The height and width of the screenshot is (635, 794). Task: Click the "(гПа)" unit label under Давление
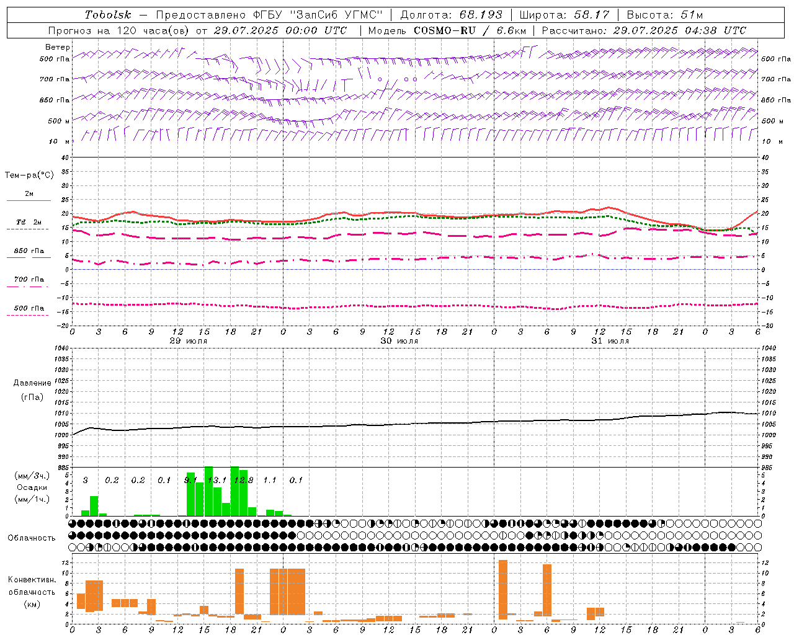(32, 397)
